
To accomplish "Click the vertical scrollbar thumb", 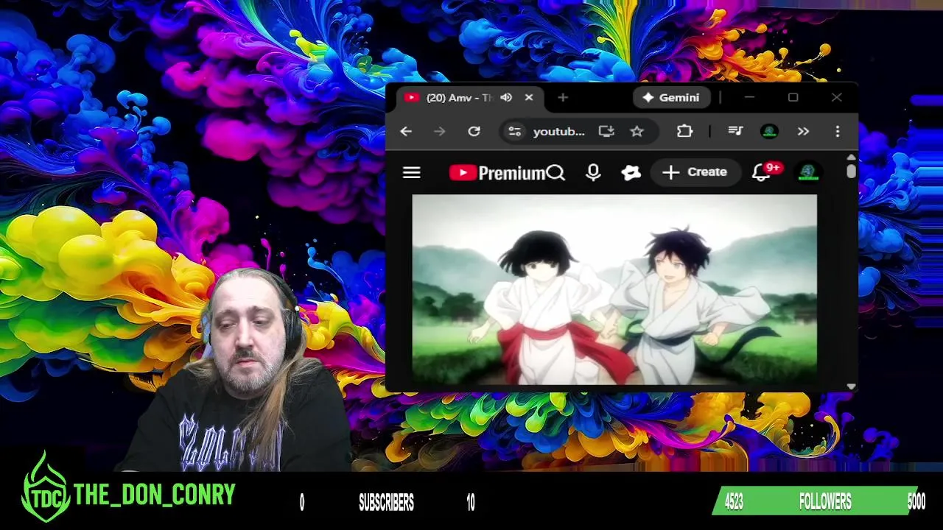I will [x=852, y=171].
